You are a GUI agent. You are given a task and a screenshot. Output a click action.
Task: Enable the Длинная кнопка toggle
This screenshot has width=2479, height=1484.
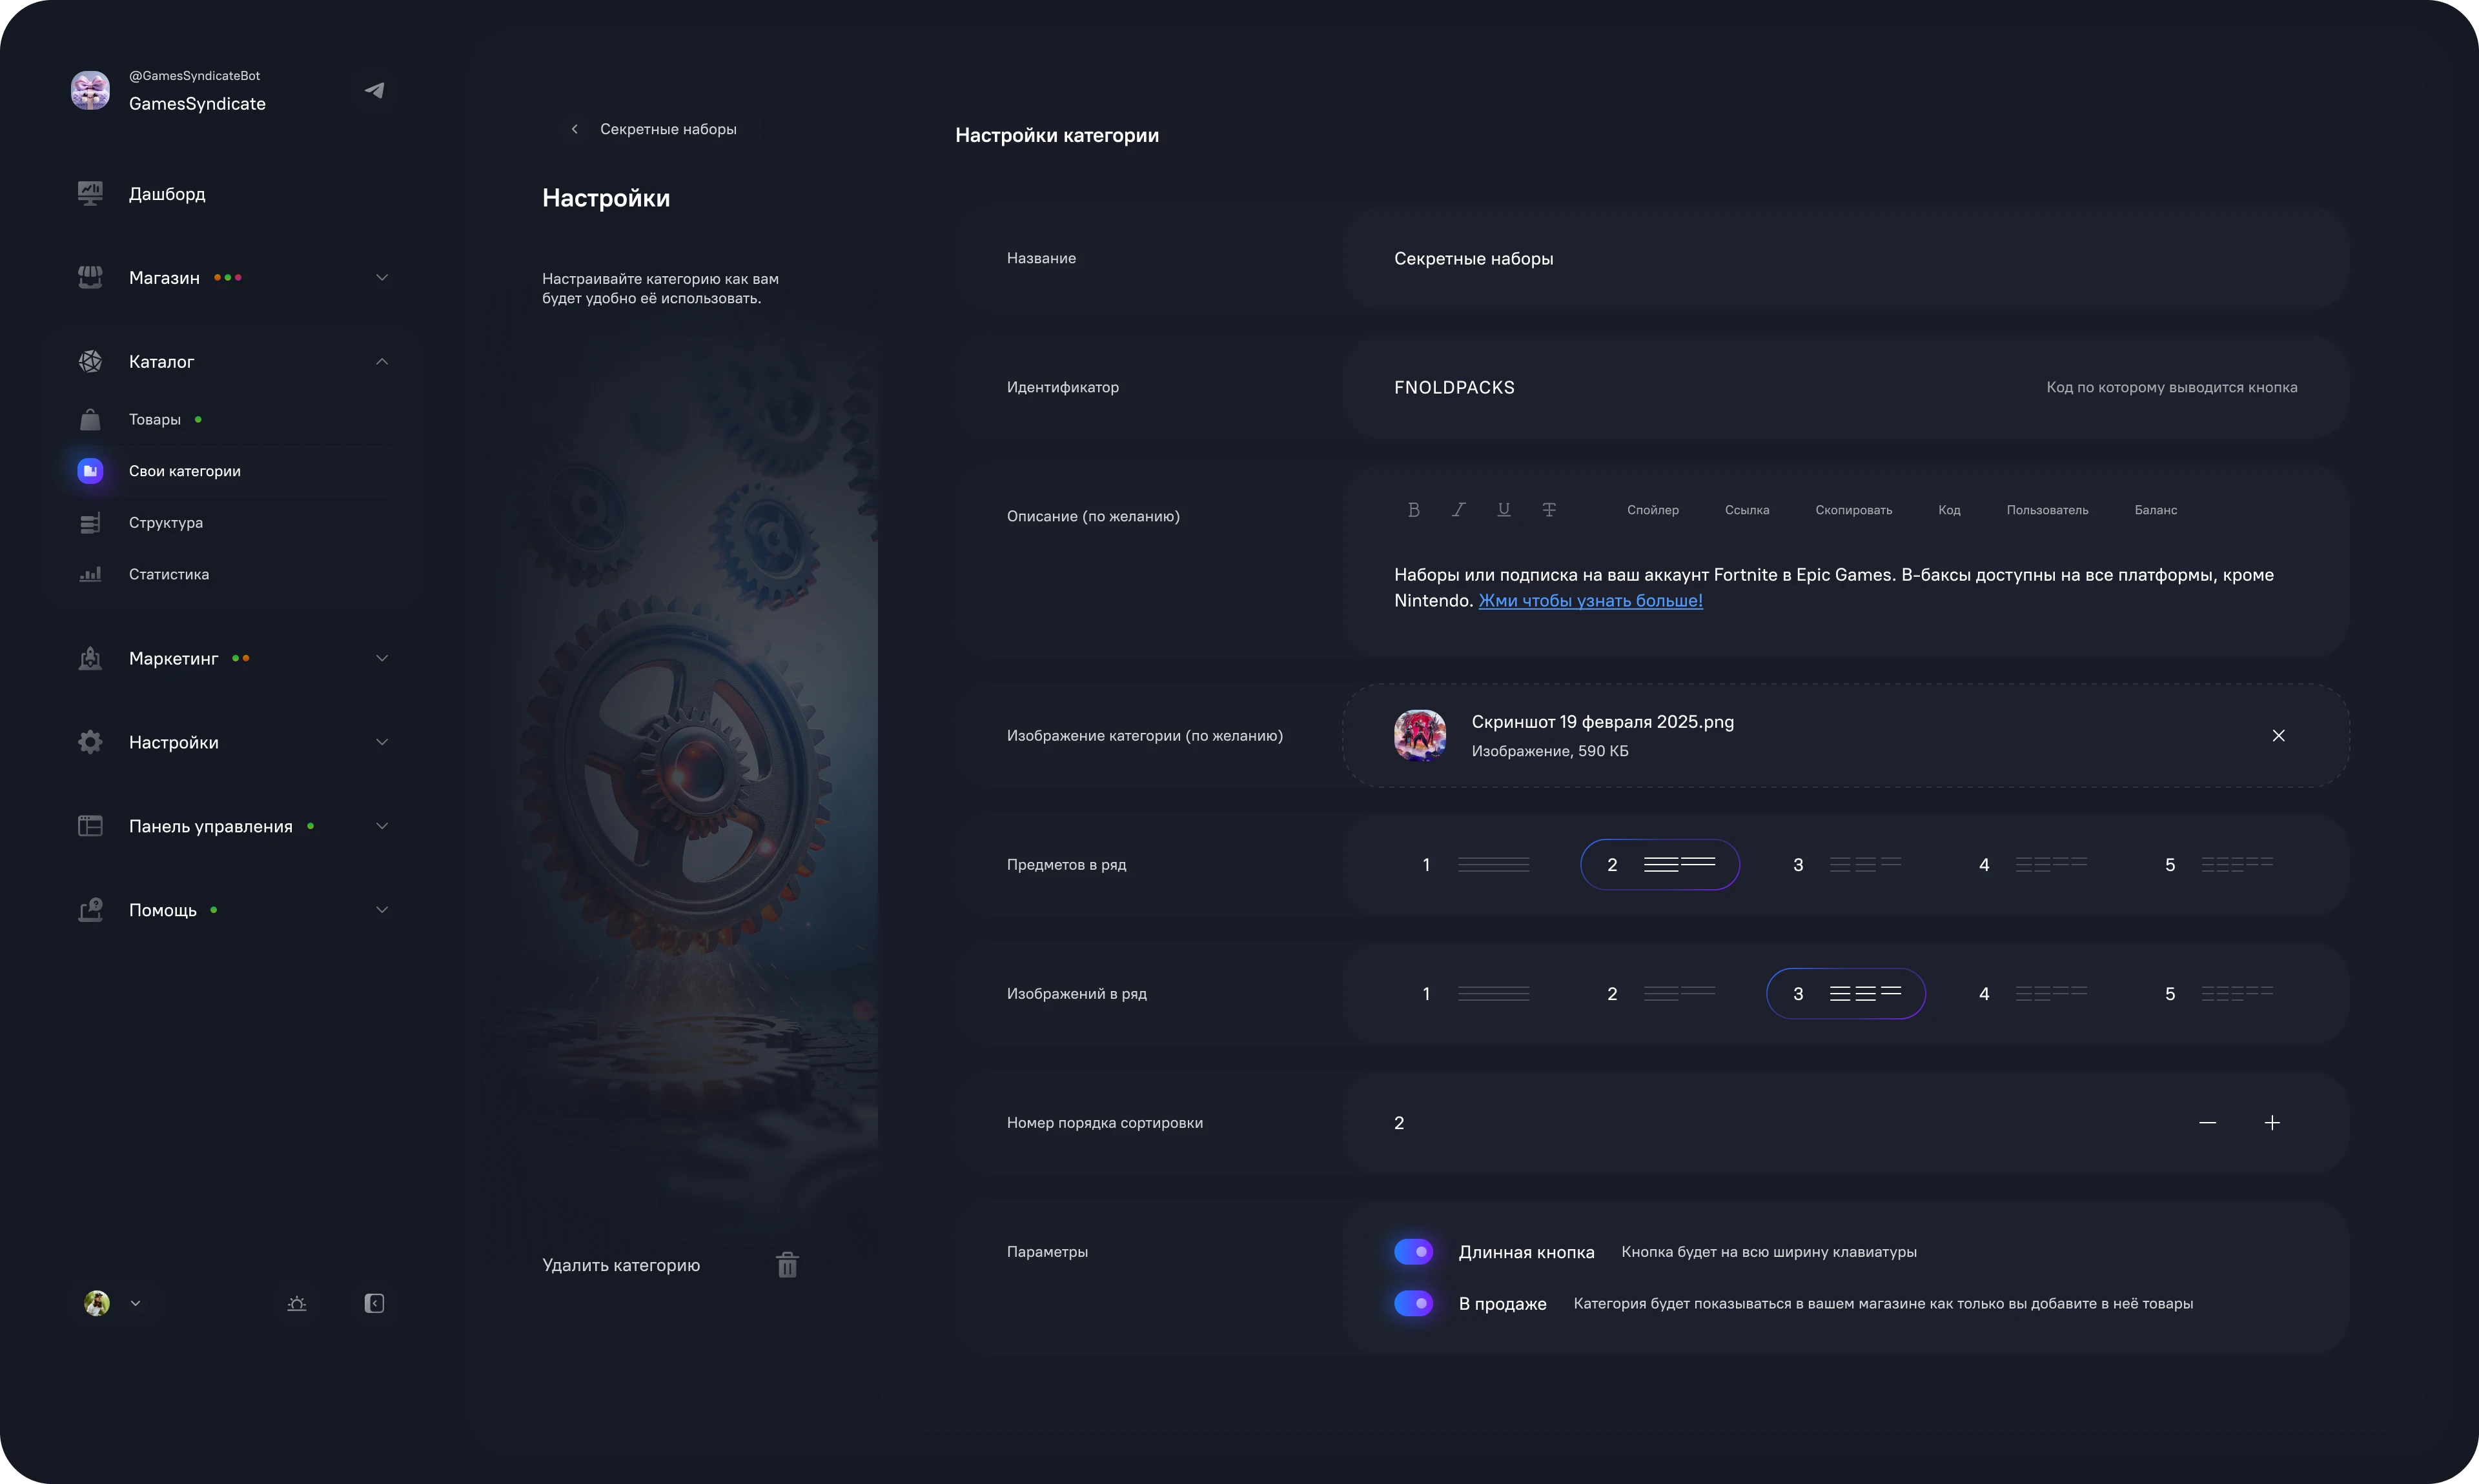1414,1251
